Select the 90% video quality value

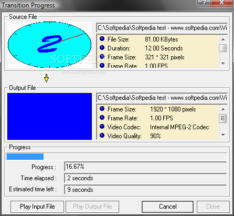tap(155, 136)
